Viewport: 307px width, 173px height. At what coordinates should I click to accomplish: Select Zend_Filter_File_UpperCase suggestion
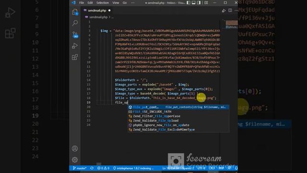pos(178,116)
